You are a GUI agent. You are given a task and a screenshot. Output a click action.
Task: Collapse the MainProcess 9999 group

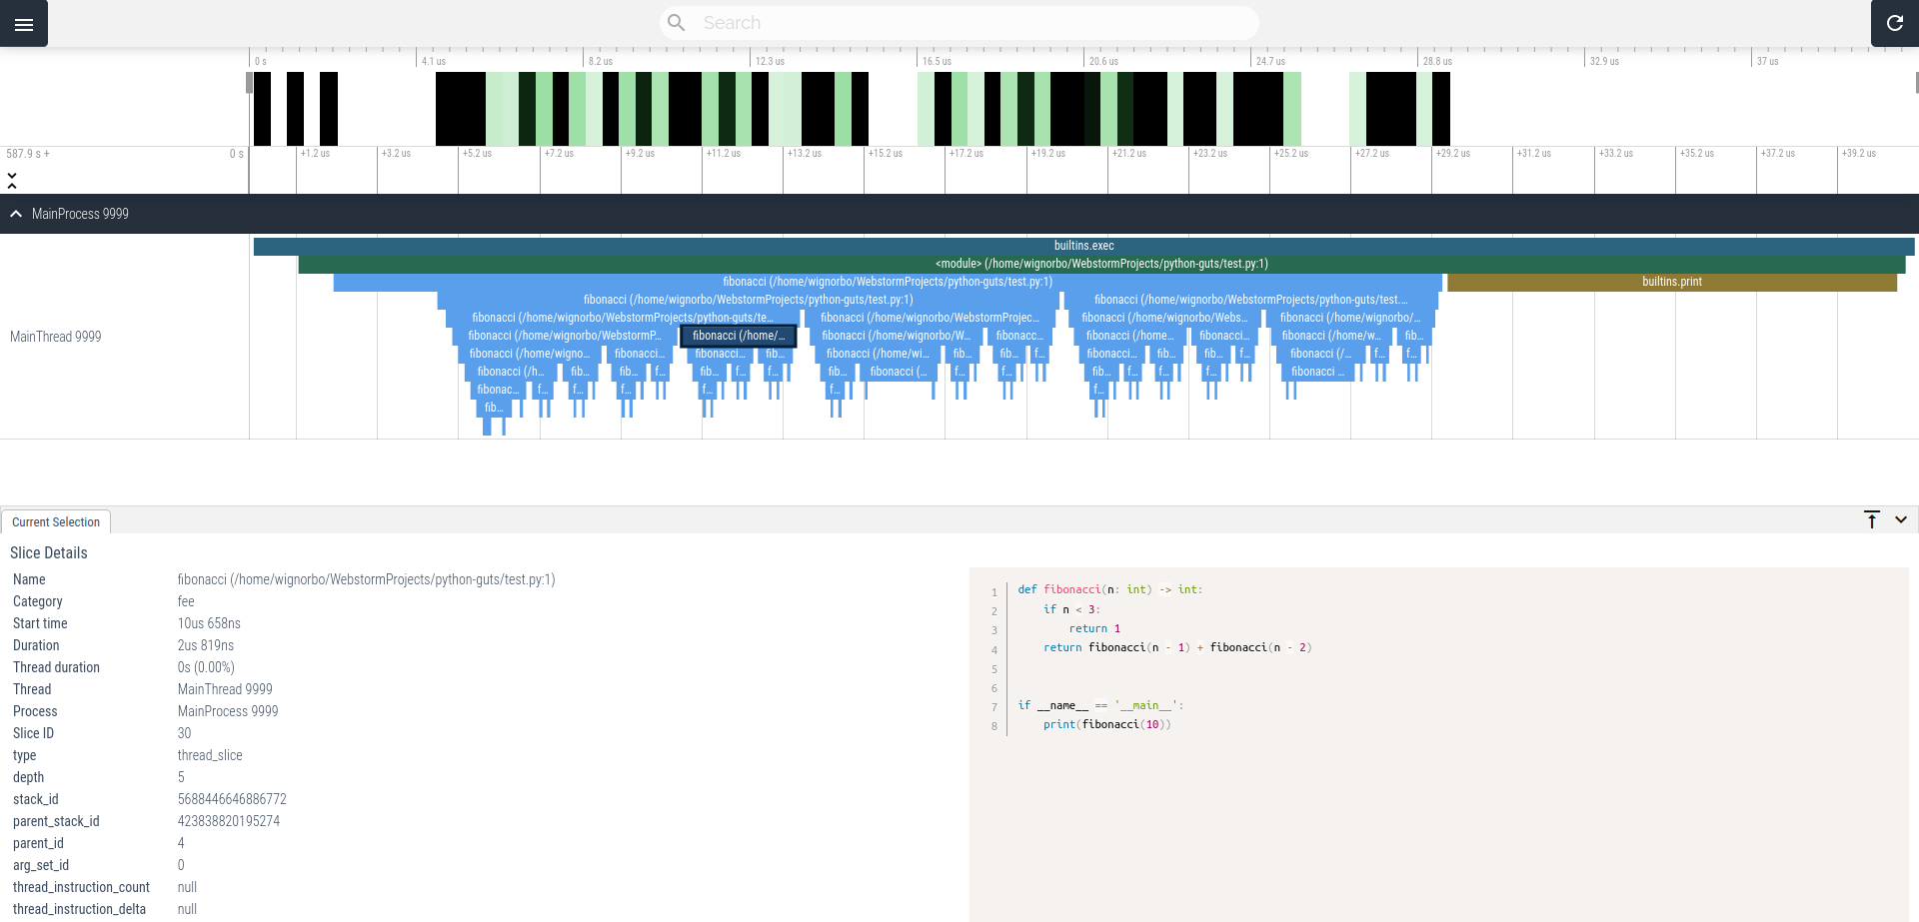16,214
